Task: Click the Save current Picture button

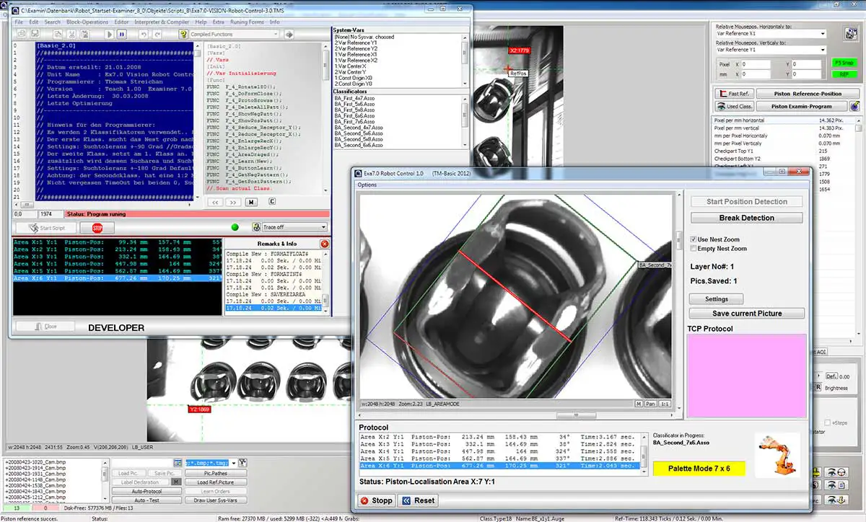Action: (x=746, y=314)
